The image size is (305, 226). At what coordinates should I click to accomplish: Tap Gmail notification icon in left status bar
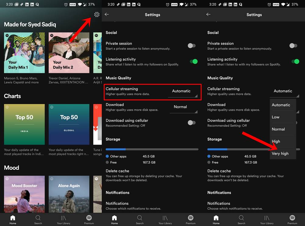point(16,4)
